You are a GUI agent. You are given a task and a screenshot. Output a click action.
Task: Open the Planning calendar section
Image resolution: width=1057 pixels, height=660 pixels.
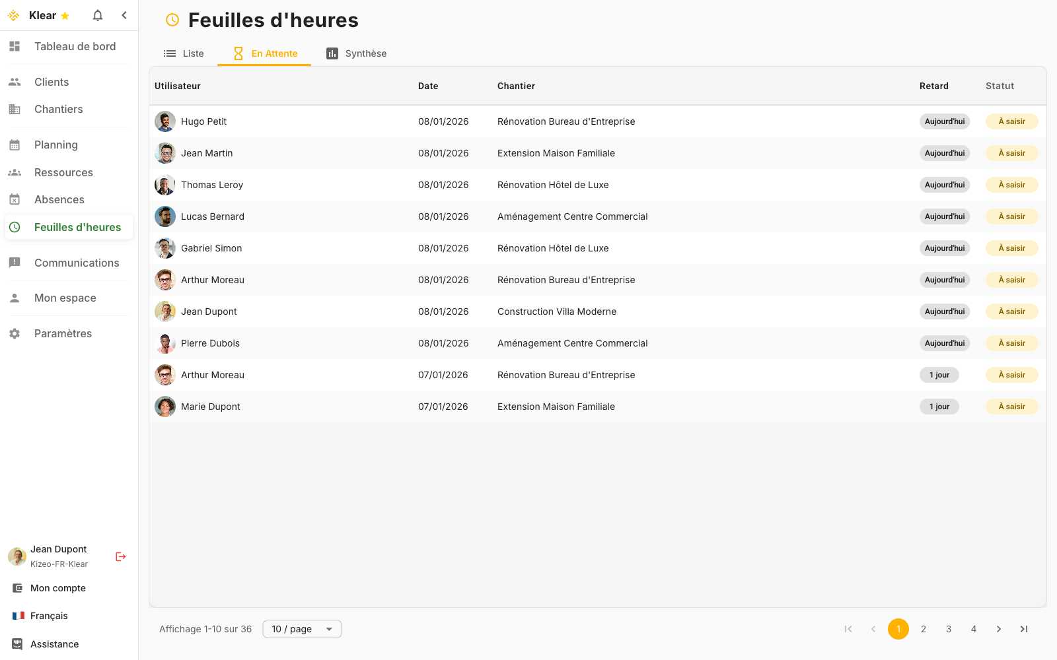coord(56,145)
